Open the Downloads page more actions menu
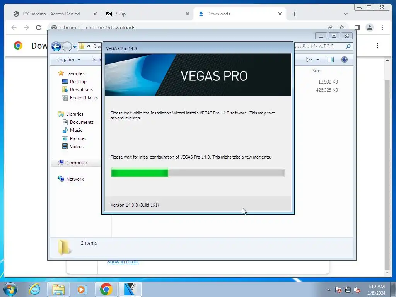The height and width of the screenshot is (297, 396). [377, 46]
